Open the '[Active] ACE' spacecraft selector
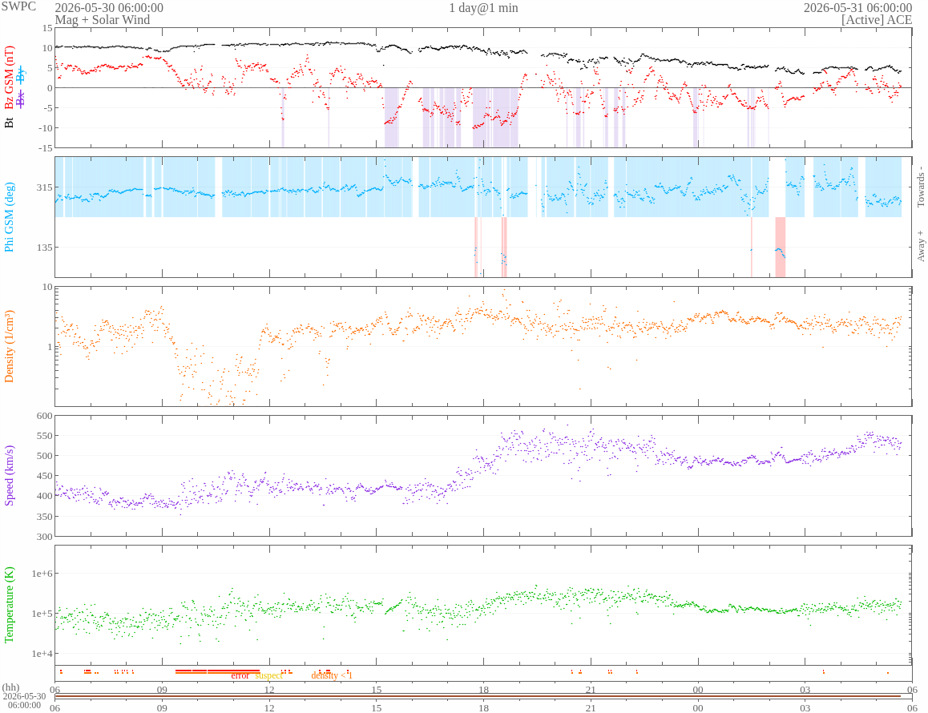 click(877, 19)
